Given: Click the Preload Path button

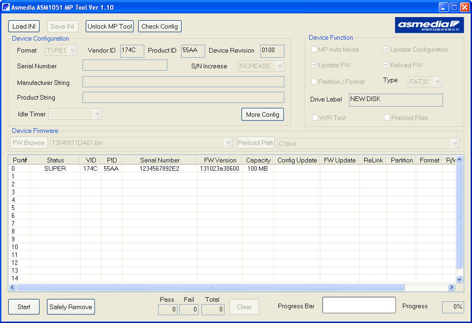Looking at the screenshot, I should pyautogui.click(x=255, y=143).
